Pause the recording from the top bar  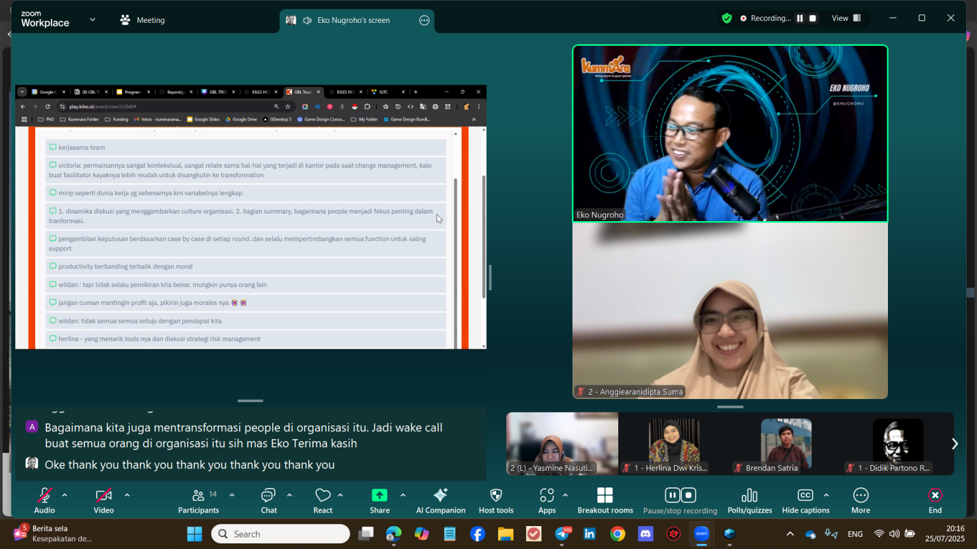[800, 18]
